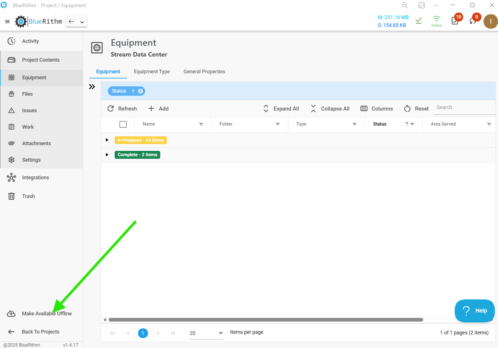
Task: Click the BlueRithm gear logo
Action: 21,22
